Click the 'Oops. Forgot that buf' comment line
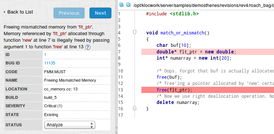The width and height of the screenshot is (274, 134). point(215,71)
